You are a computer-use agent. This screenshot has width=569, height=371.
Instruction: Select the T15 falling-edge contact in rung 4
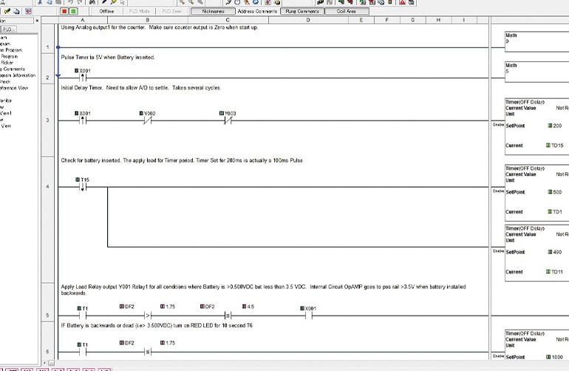click(83, 186)
